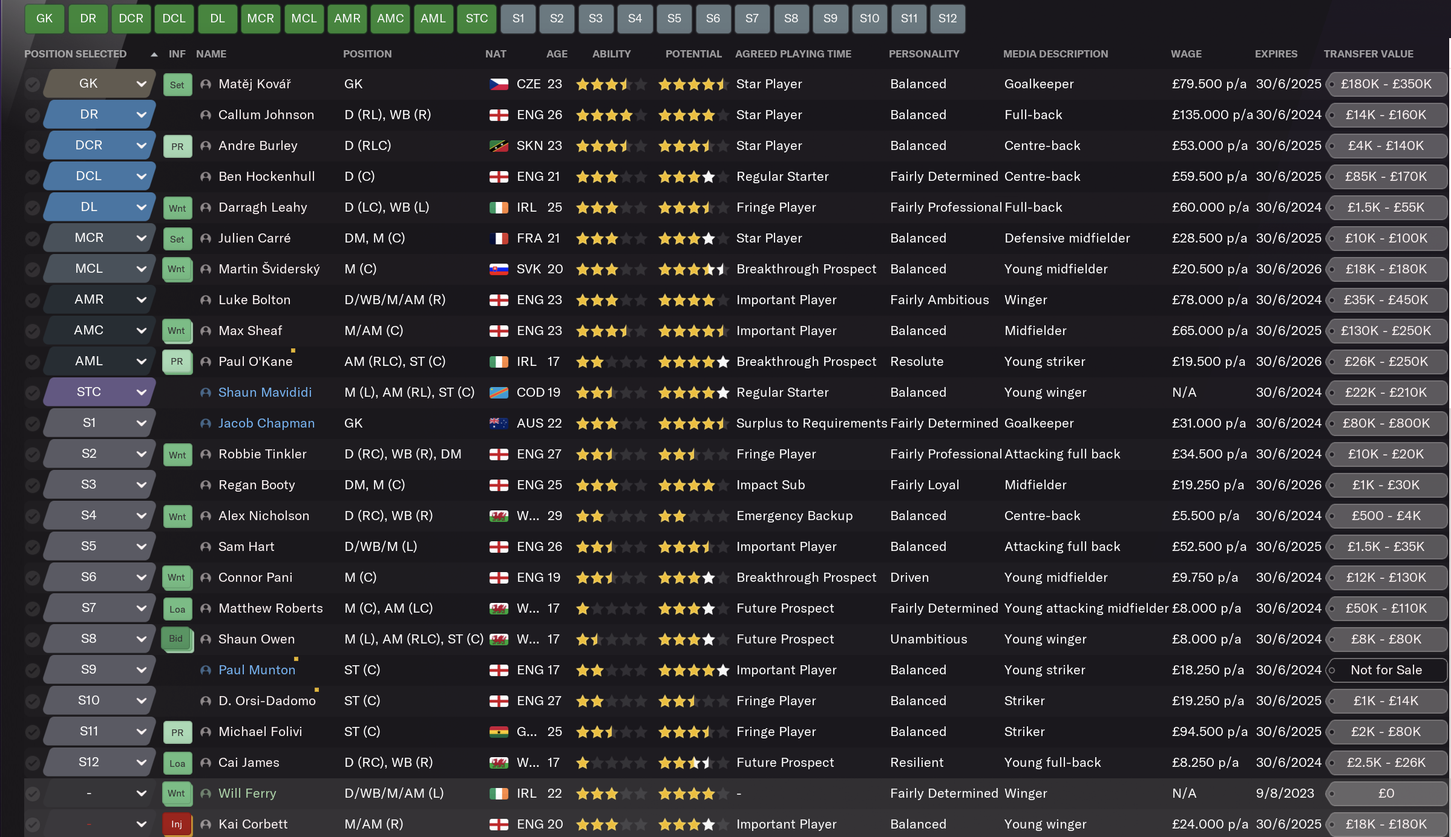Tick the selection circle for the DCR row
This screenshot has width=1451, height=837.
33,146
